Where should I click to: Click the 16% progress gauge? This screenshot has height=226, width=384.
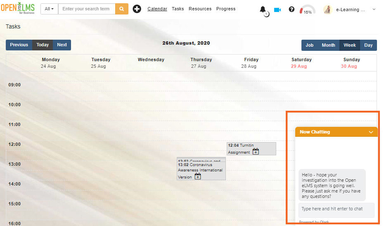click(x=307, y=10)
